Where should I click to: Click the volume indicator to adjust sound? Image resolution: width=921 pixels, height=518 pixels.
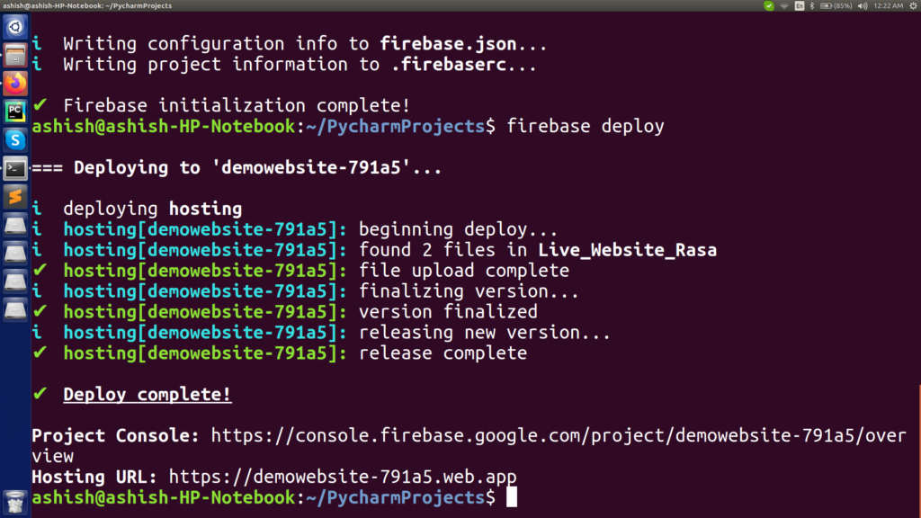point(861,5)
